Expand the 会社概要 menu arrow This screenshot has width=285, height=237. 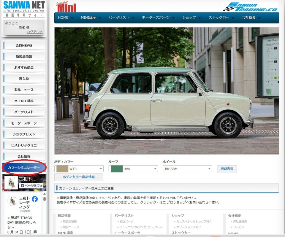point(259,18)
